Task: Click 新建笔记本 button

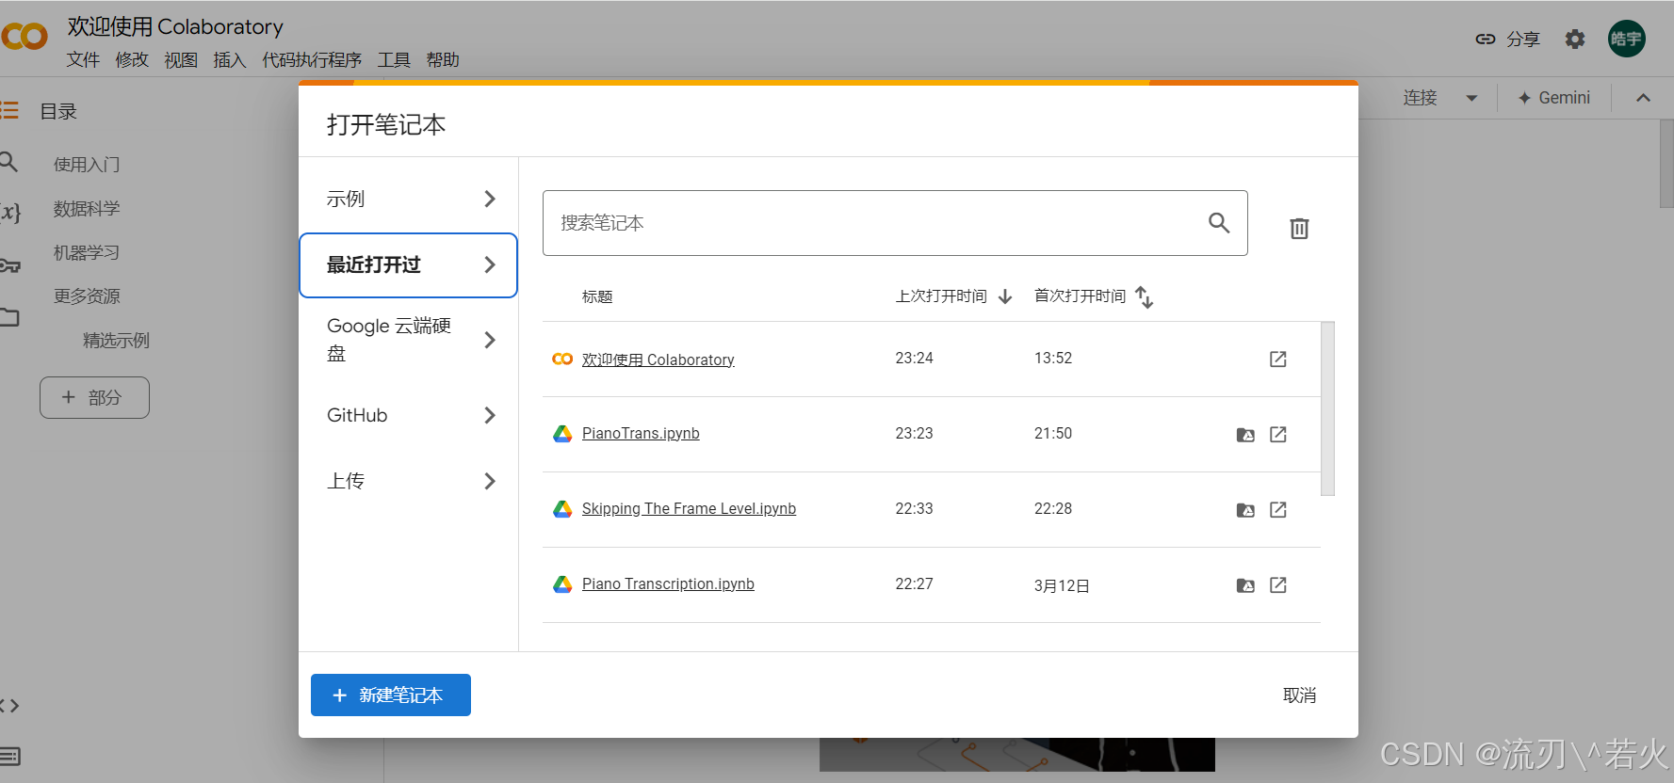Action: tap(391, 695)
